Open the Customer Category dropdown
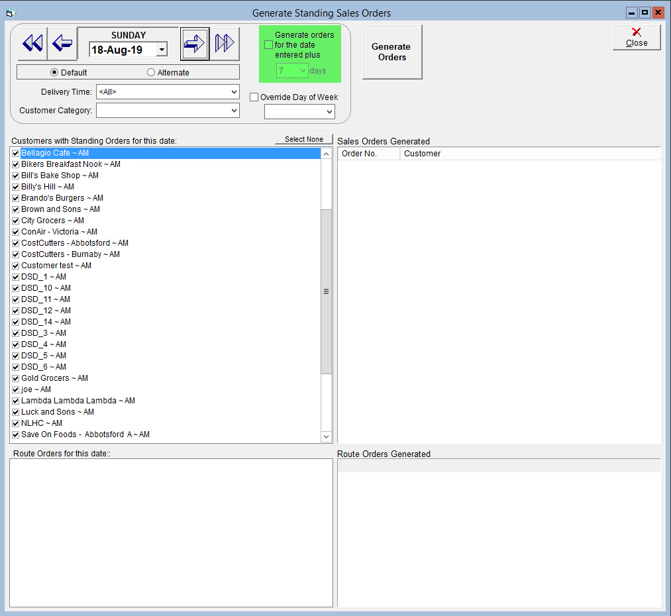The image size is (671, 616). (x=234, y=111)
